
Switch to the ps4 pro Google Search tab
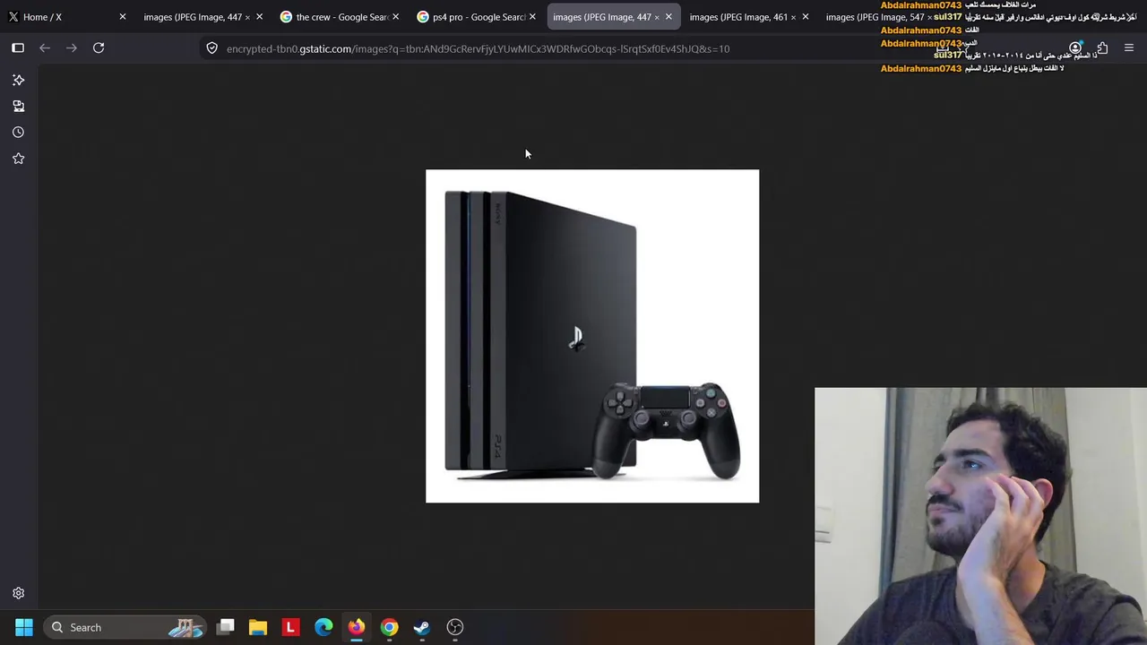click(476, 17)
